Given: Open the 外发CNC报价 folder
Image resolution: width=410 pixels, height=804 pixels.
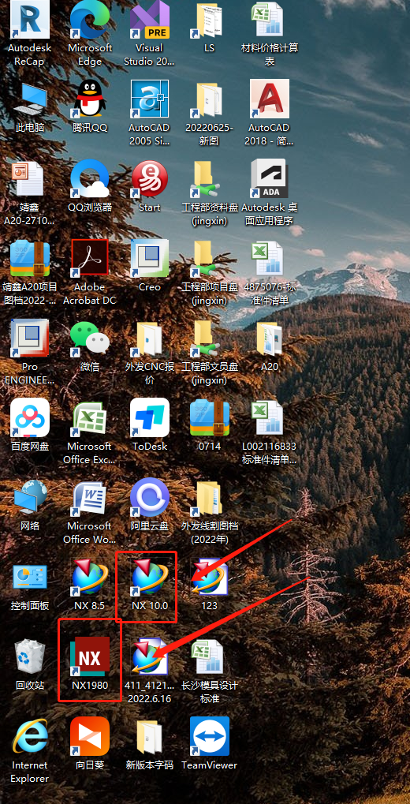Looking at the screenshot, I should pos(149,338).
